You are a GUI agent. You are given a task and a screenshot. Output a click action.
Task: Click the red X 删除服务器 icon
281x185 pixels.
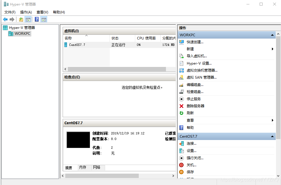[x=181, y=106]
